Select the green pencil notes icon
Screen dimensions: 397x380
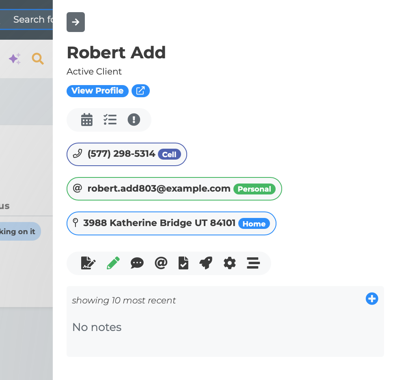(113, 263)
